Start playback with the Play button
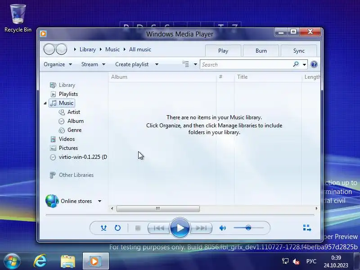 click(180, 228)
